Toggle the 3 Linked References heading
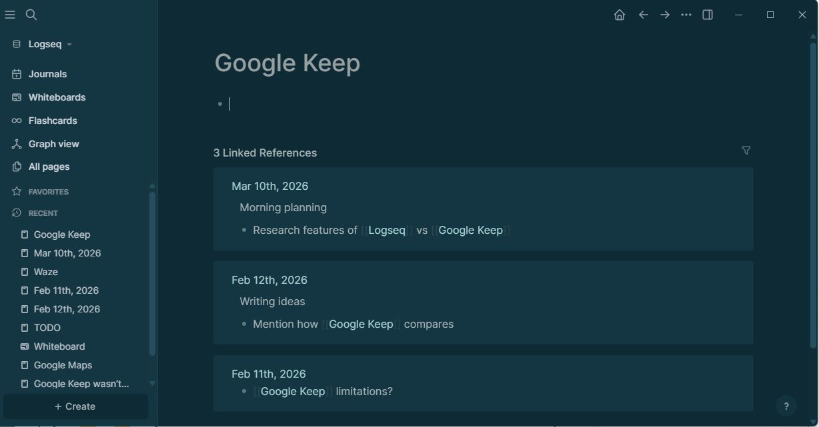Image resolution: width=819 pixels, height=427 pixels. [x=265, y=153]
